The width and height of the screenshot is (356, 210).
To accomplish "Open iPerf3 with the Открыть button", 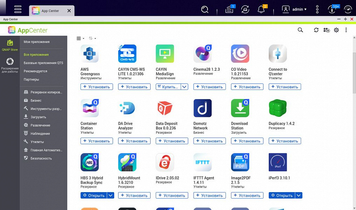I will tap(282, 195).
